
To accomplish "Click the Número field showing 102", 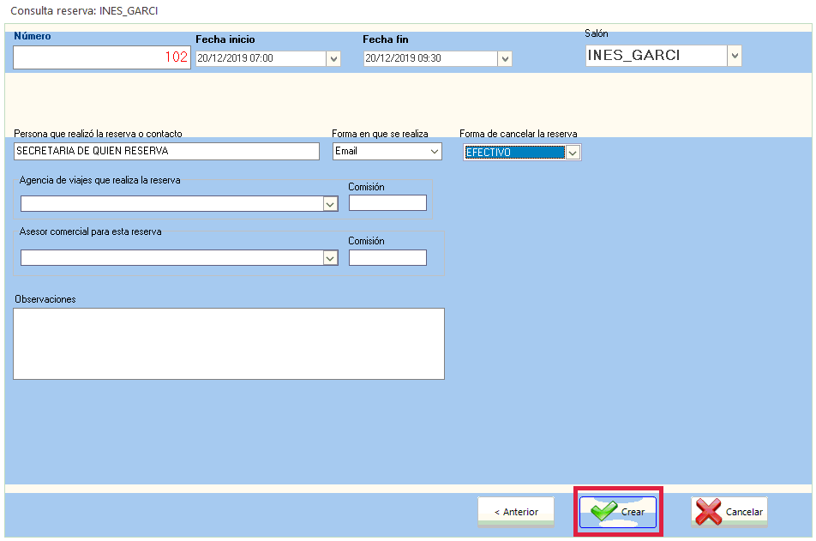I will [101, 57].
